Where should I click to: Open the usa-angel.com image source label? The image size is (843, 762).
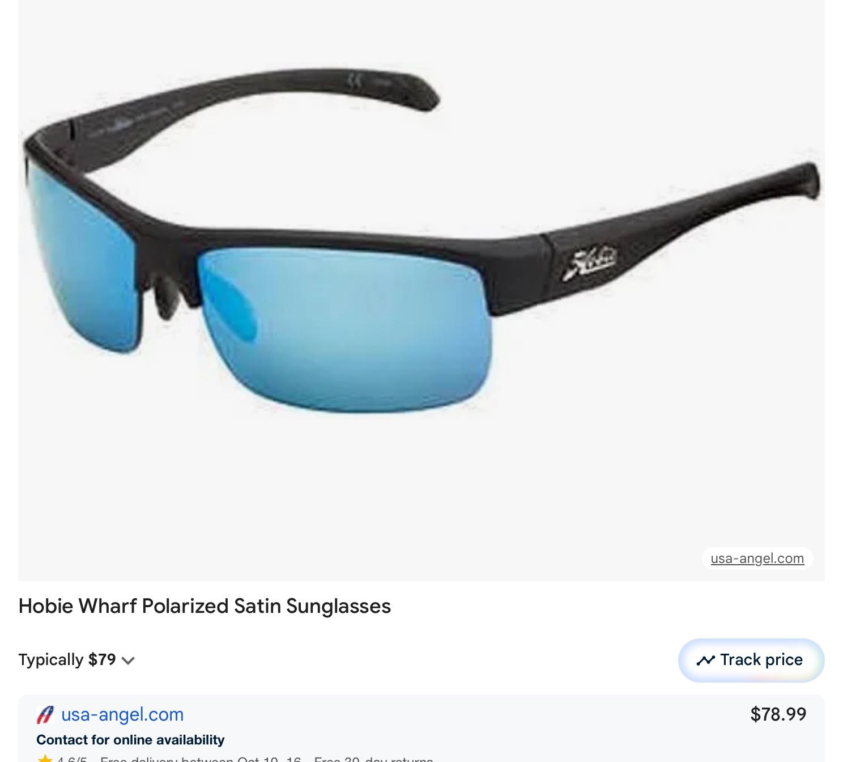coord(757,558)
